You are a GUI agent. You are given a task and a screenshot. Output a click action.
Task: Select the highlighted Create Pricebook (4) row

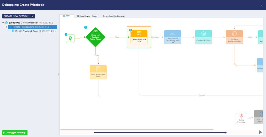(x=32, y=27)
